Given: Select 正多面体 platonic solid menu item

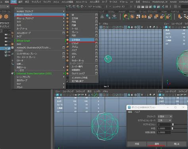Looking at the screenshot, I should (x=82, y=40).
